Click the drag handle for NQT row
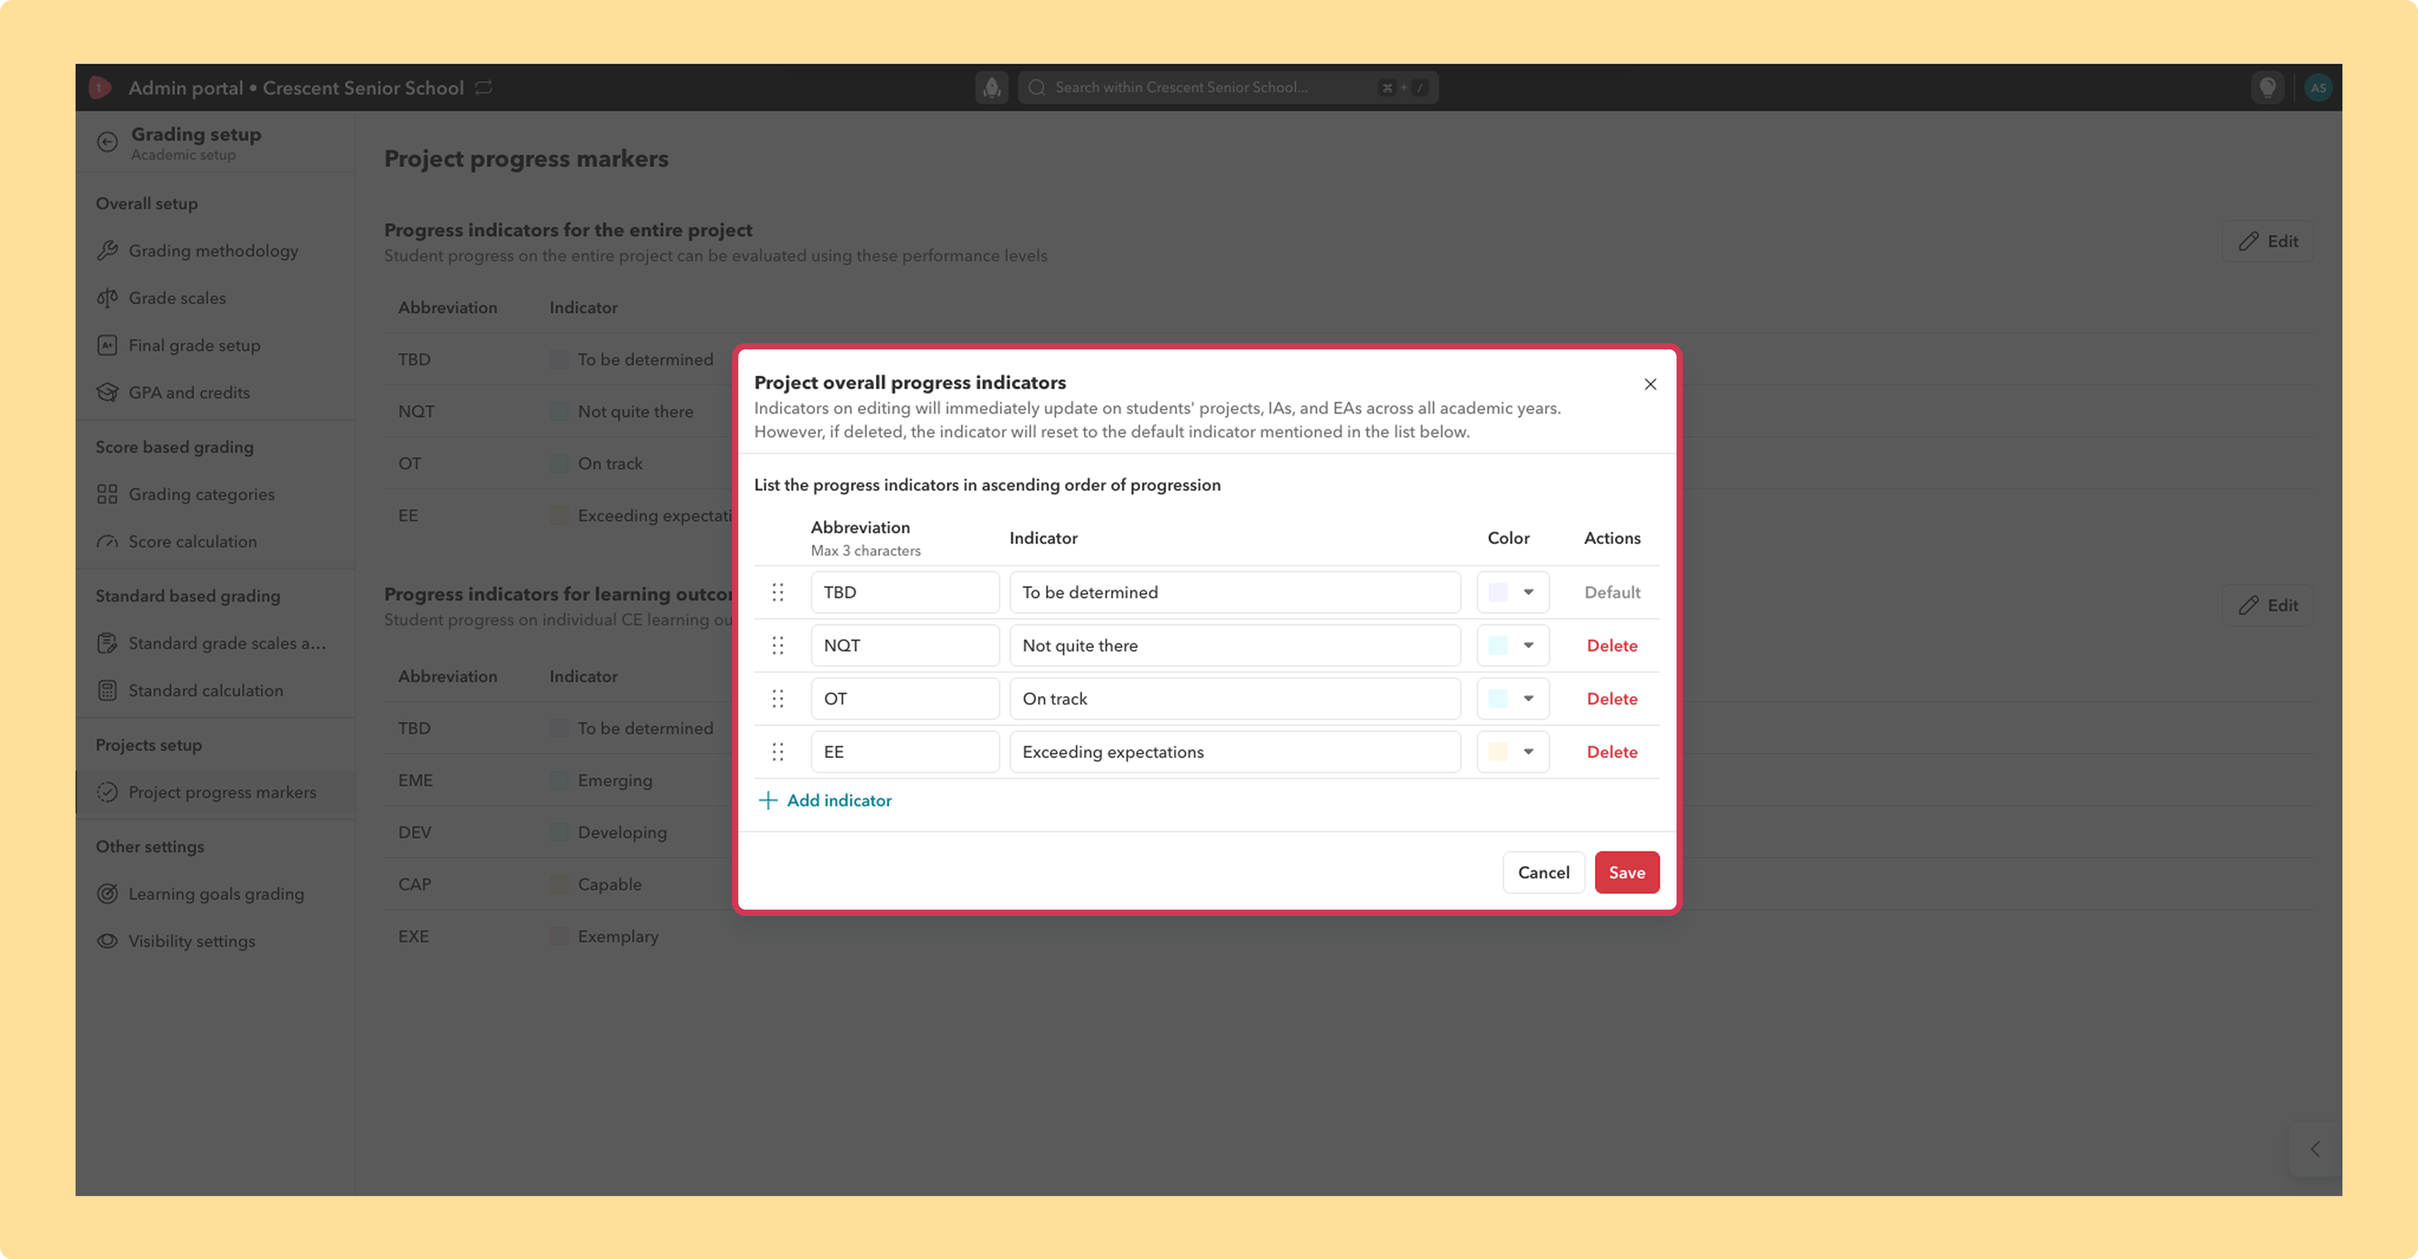Image resolution: width=2418 pixels, height=1259 pixels. click(777, 646)
